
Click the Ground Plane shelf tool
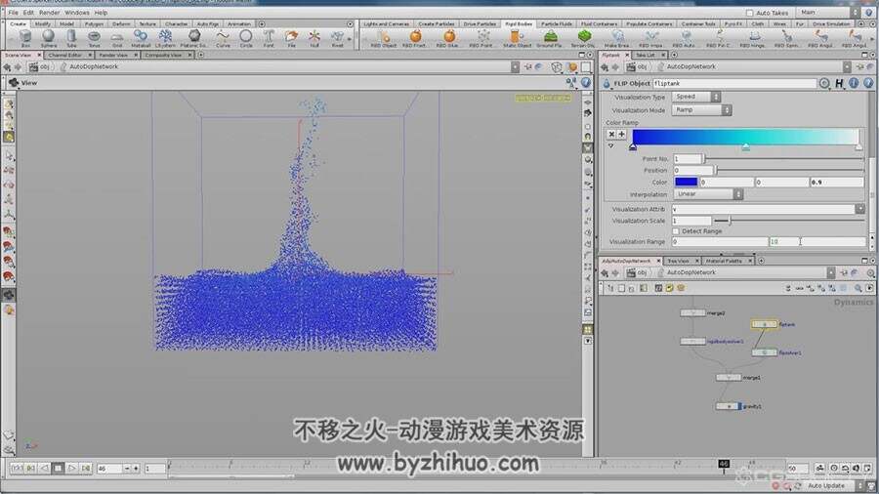550,38
